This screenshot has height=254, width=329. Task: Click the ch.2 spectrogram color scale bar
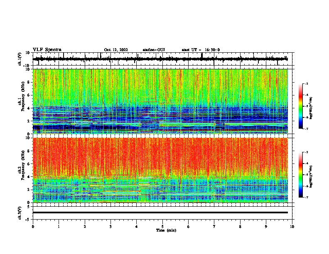pyautogui.click(x=301, y=175)
